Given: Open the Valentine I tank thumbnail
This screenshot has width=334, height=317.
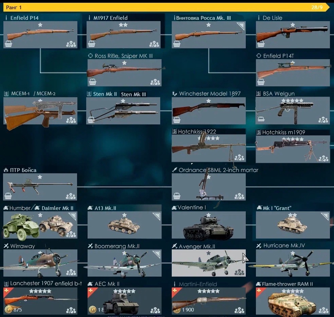Looking at the screenshot, I should 208,225.
